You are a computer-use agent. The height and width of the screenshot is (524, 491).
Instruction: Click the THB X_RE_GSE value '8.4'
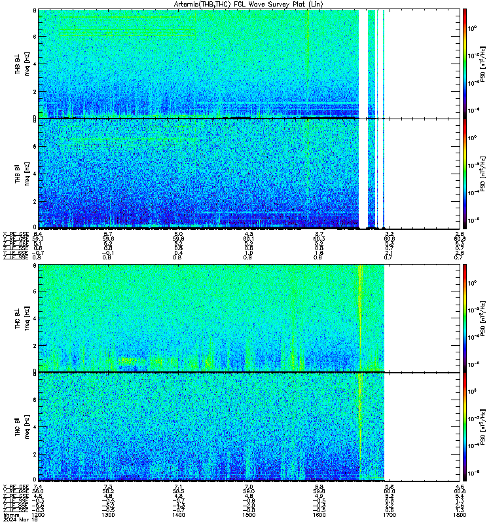(38, 234)
